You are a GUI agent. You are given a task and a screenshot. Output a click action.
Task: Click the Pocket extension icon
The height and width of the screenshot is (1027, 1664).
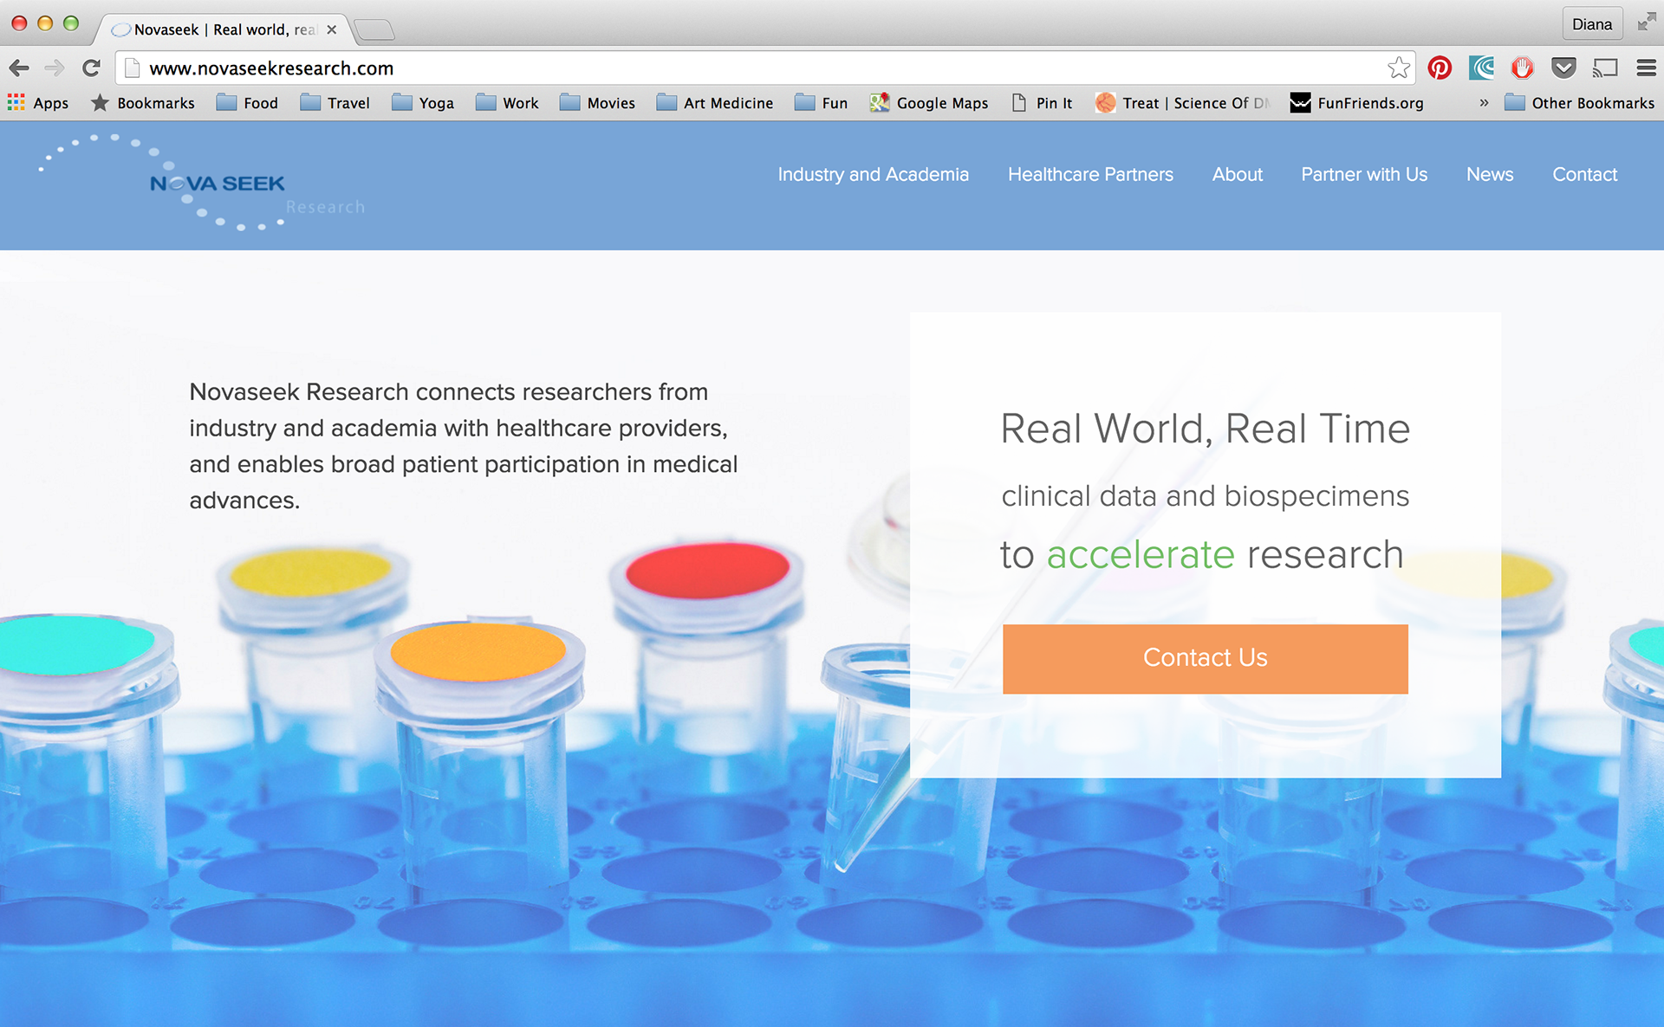[1563, 68]
